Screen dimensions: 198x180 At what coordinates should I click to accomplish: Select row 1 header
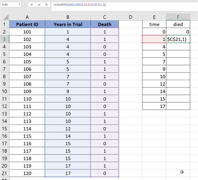pyautogui.click(x=4, y=24)
